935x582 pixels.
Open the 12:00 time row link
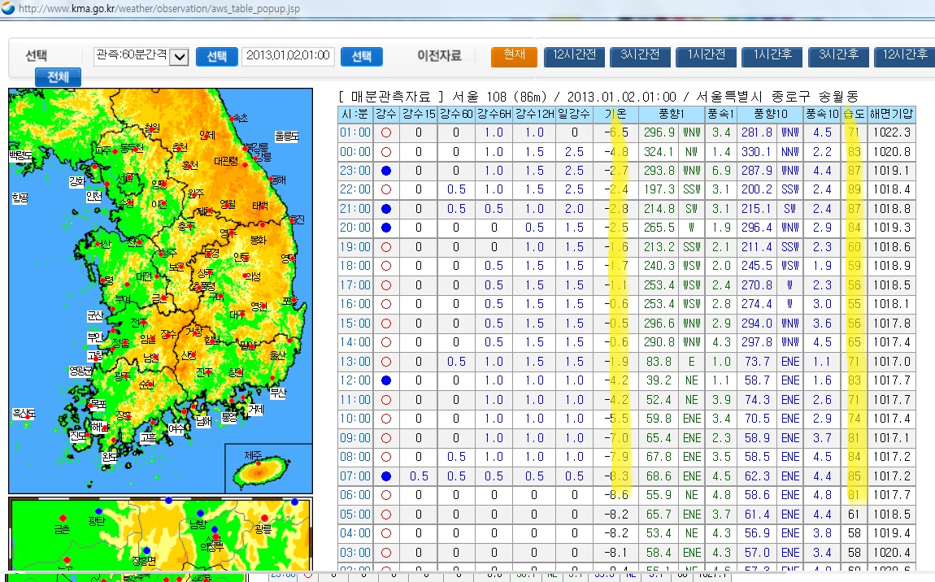[x=354, y=380]
